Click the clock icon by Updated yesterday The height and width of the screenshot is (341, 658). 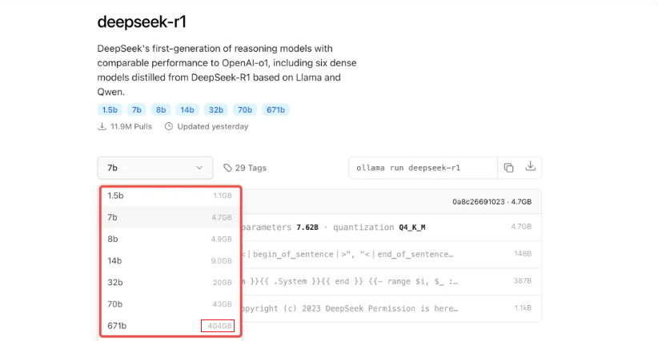(169, 126)
